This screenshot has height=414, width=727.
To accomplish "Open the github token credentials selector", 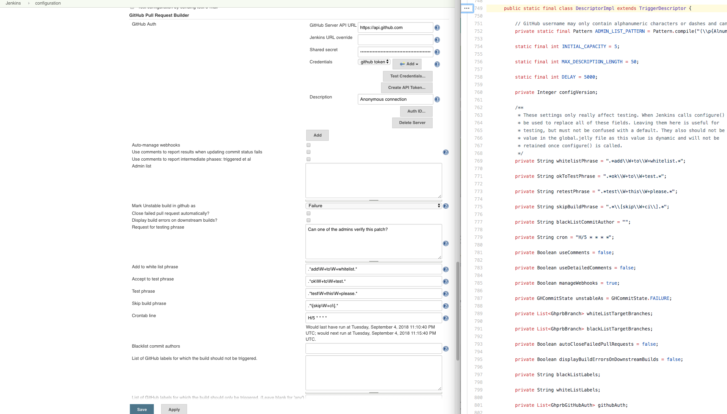I will [373, 61].
